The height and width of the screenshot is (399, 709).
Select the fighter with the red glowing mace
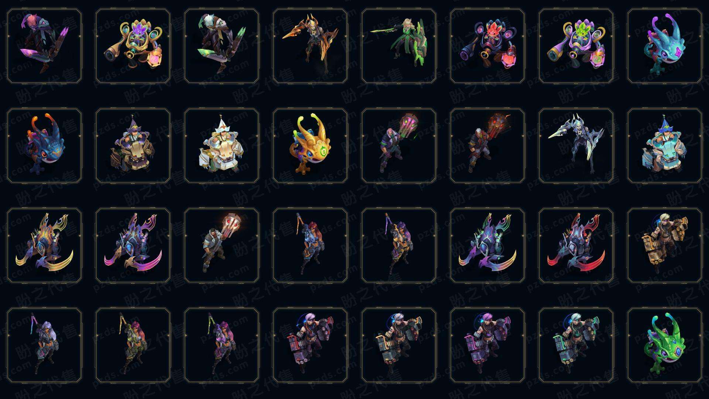point(487,146)
